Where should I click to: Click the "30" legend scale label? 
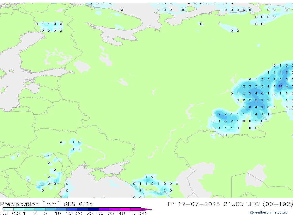coord(100,213)
